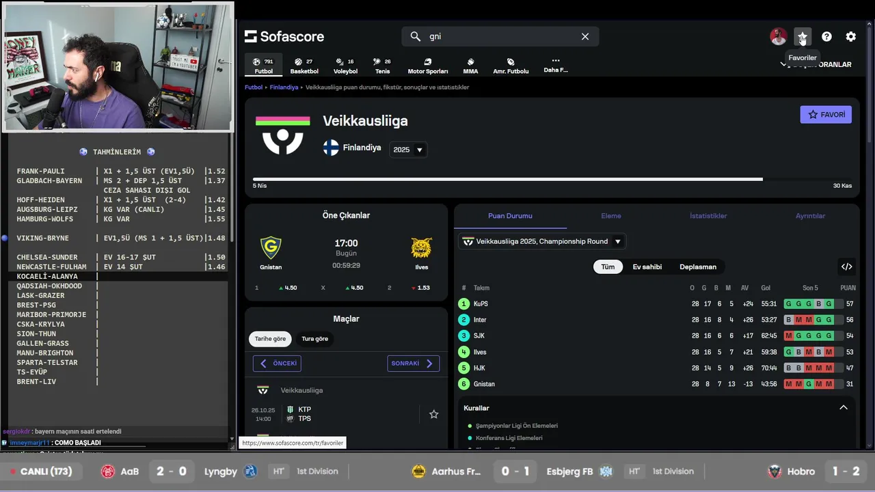
Task: Switch to the Puan Durumu tab
Action: (x=510, y=216)
